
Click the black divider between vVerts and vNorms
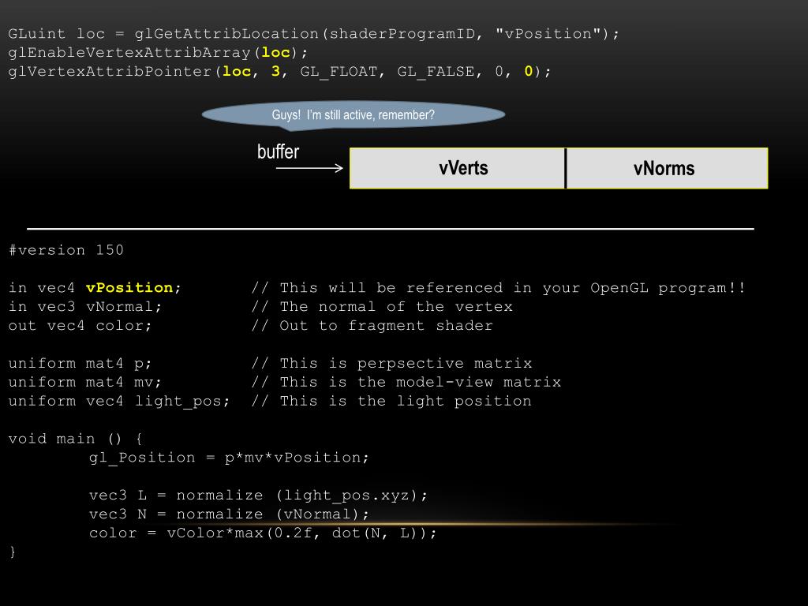click(x=566, y=168)
